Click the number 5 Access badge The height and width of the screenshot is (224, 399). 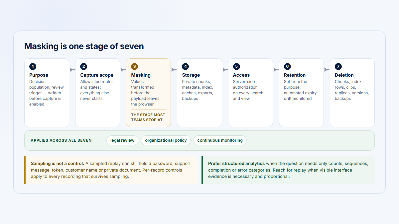[x=236, y=66]
